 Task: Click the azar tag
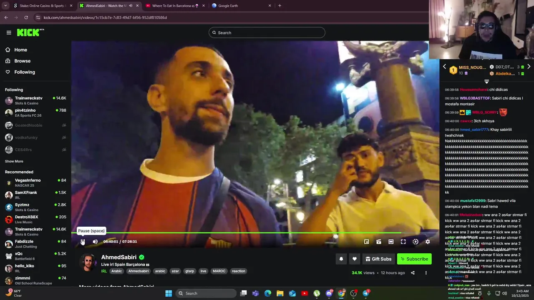click(175, 271)
